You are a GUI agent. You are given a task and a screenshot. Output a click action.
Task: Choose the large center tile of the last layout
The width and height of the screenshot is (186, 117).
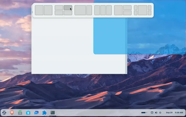(143, 10)
